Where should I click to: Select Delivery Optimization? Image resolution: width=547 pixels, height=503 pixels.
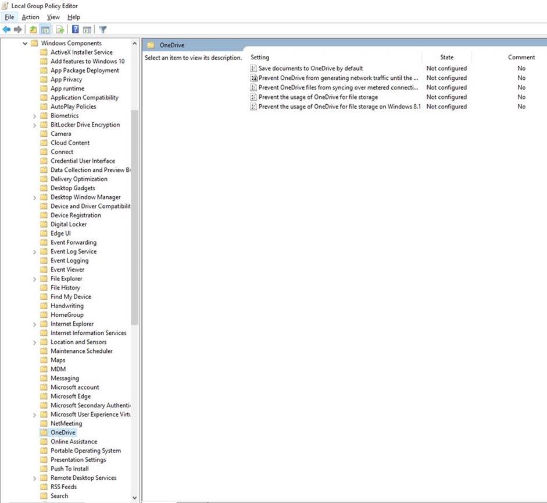(79, 179)
